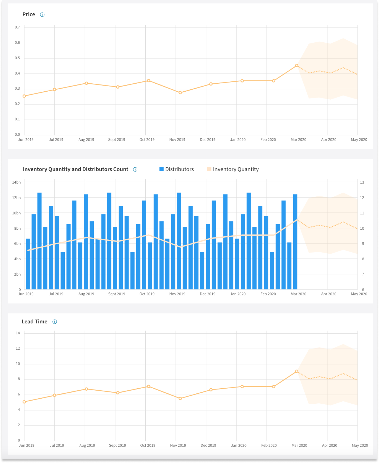Select the Mar 2020 peak point on Price chart
This screenshot has width=379, height=463.
pos(297,65)
